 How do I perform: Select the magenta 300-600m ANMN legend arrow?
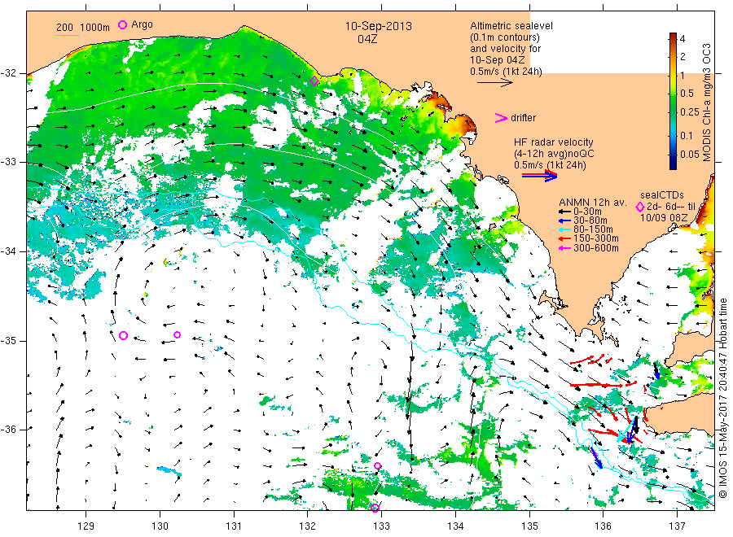(x=565, y=248)
